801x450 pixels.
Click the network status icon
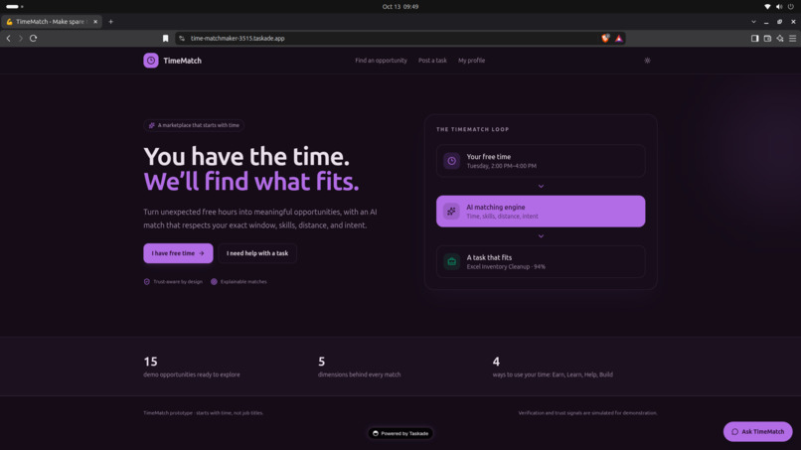point(767,7)
